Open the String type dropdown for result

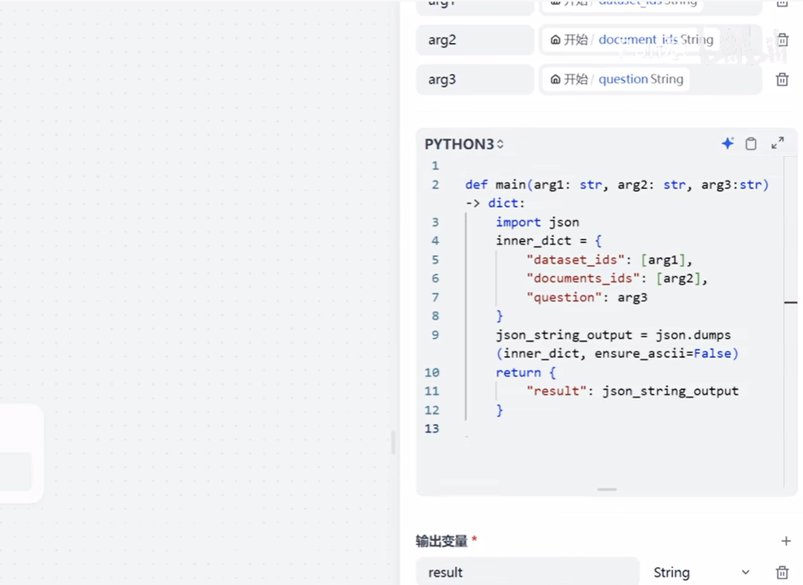pos(701,572)
